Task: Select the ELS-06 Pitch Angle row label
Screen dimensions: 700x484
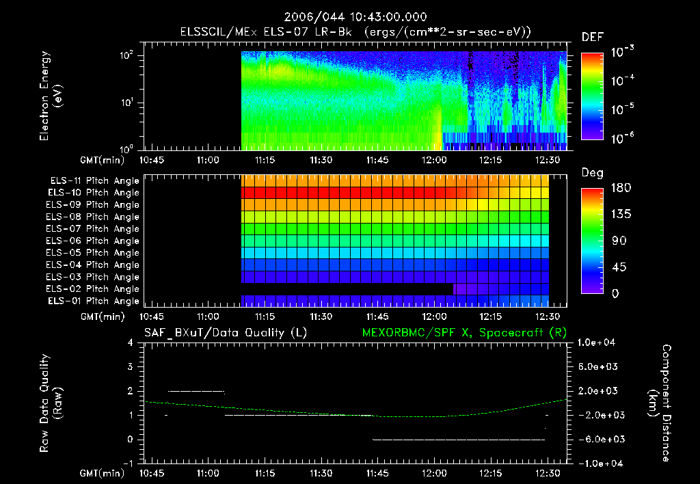Action: [92, 241]
